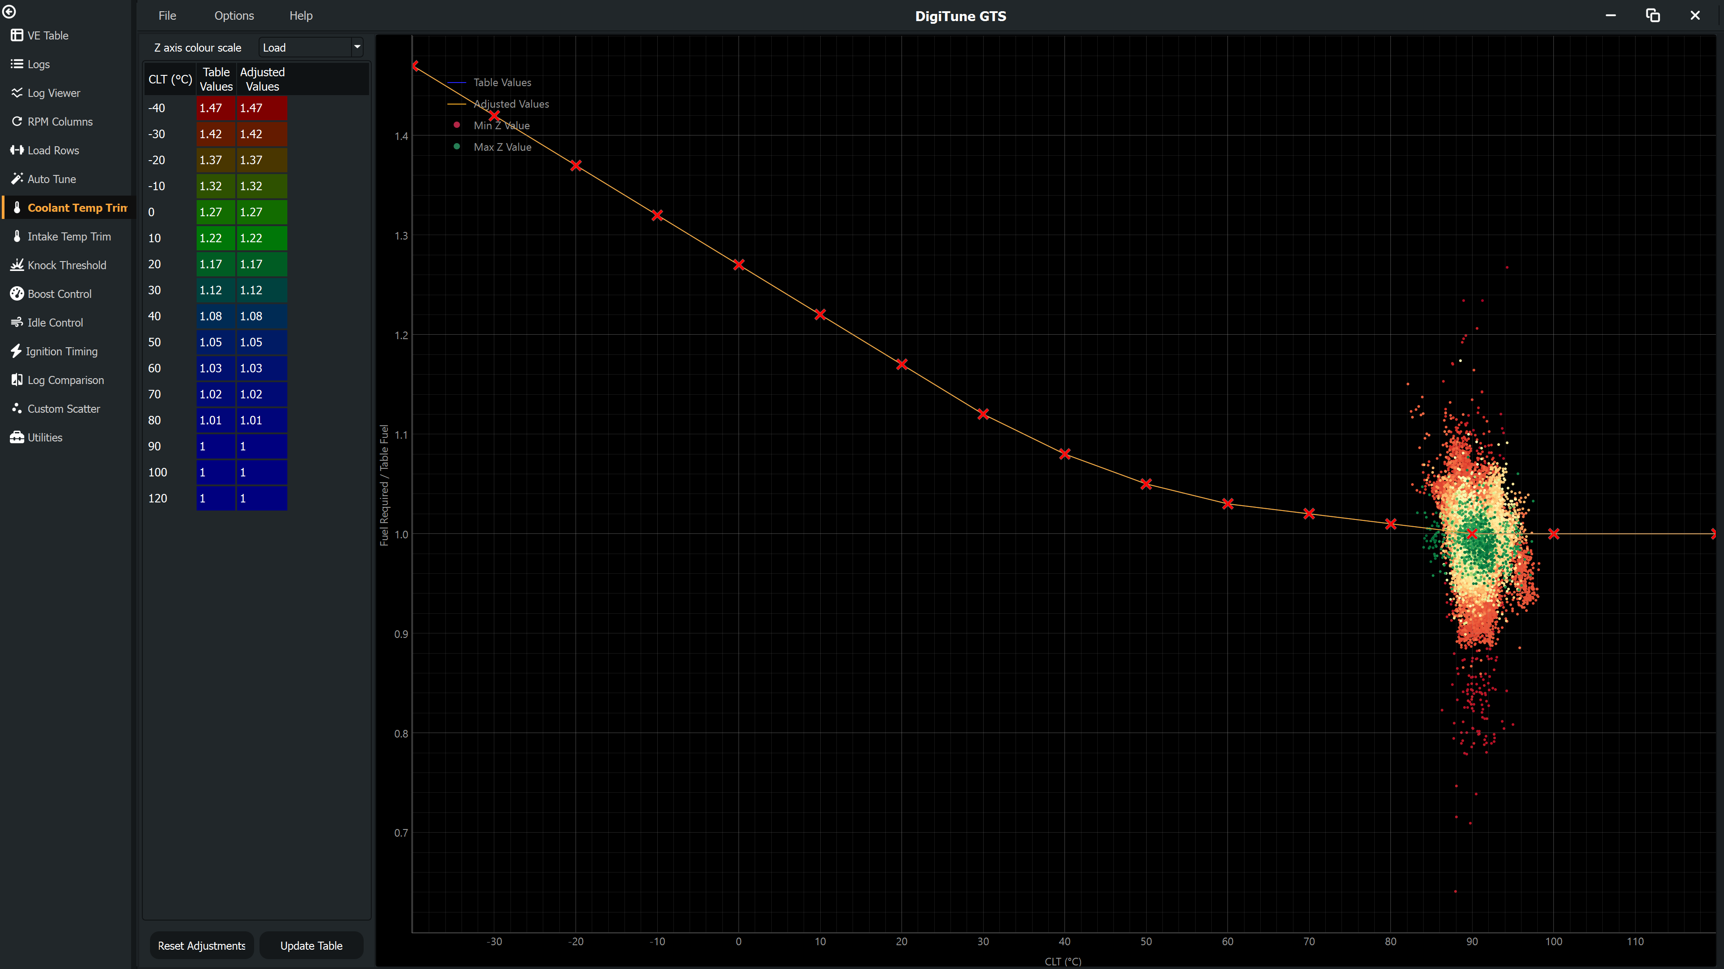The width and height of the screenshot is (1724, 969).
Task: Open the File menu
Action: (x=167, y=15)
